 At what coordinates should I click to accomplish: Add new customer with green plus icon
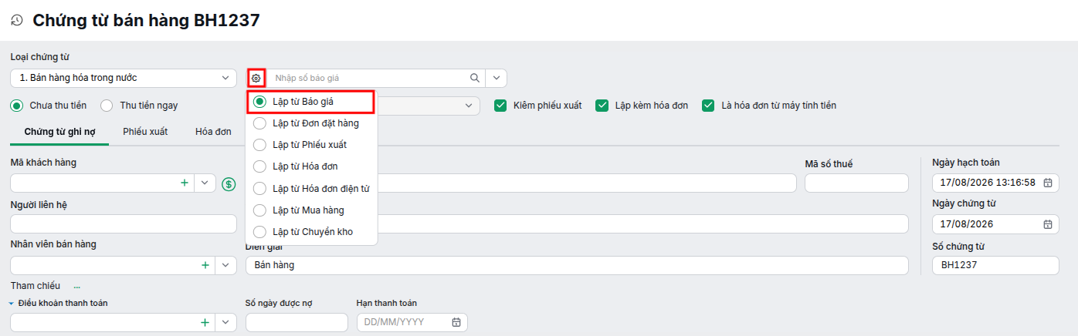click(x=184, y=183)
